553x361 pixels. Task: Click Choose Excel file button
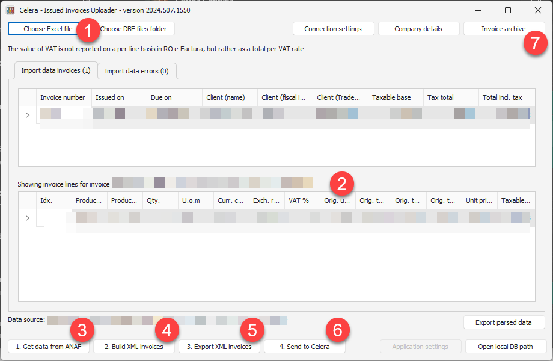pos(47,29)
